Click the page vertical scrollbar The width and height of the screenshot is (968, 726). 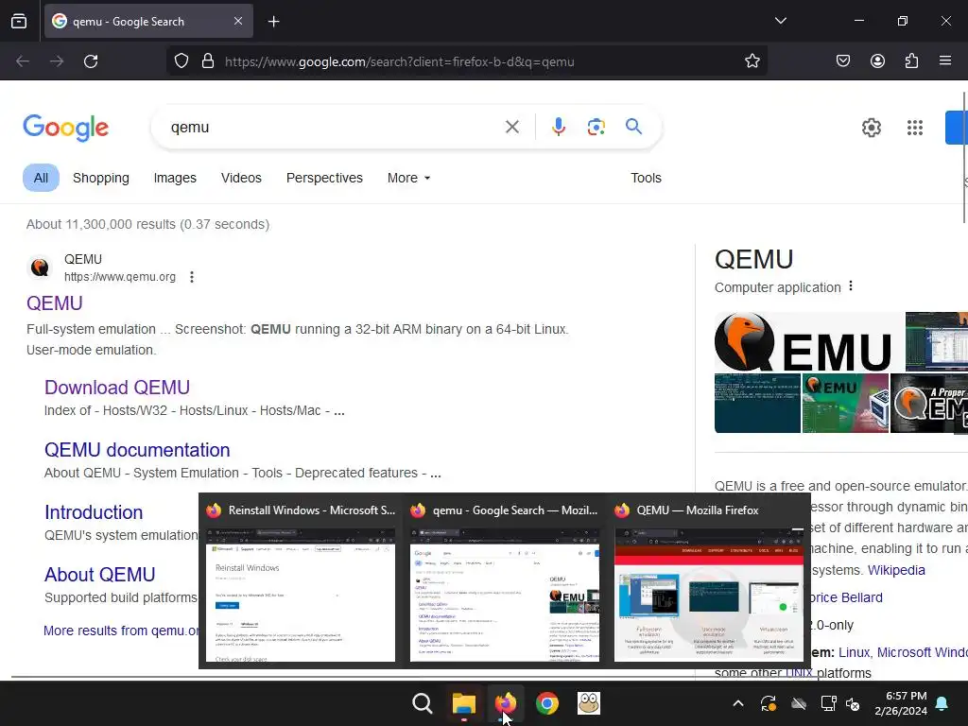pyautogui.click(x=965, y=158)
